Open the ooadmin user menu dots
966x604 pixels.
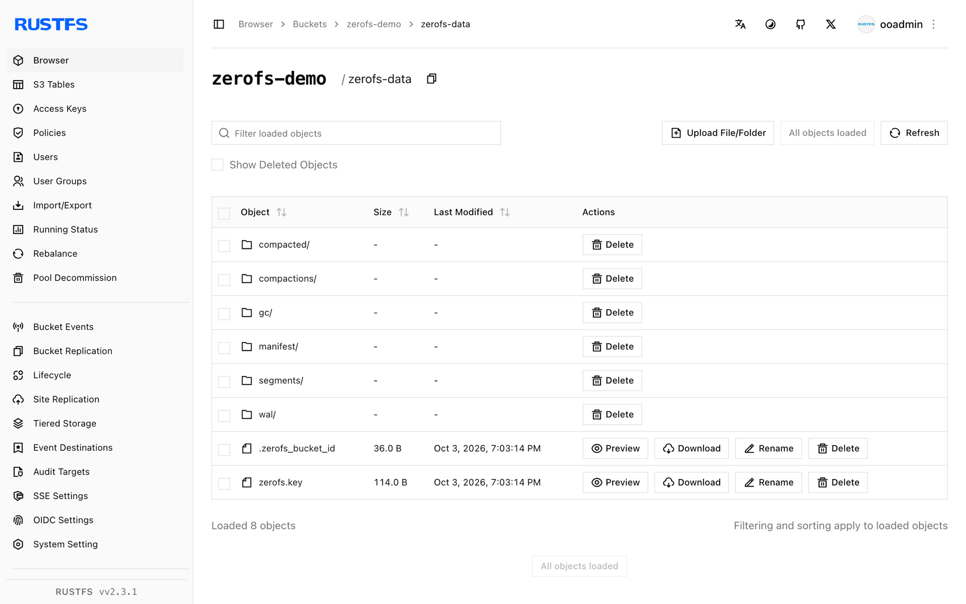click(x=934, y=24)
